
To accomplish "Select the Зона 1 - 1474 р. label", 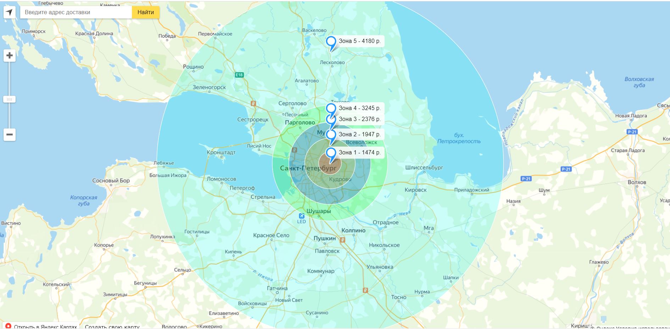I will (359, 153).
